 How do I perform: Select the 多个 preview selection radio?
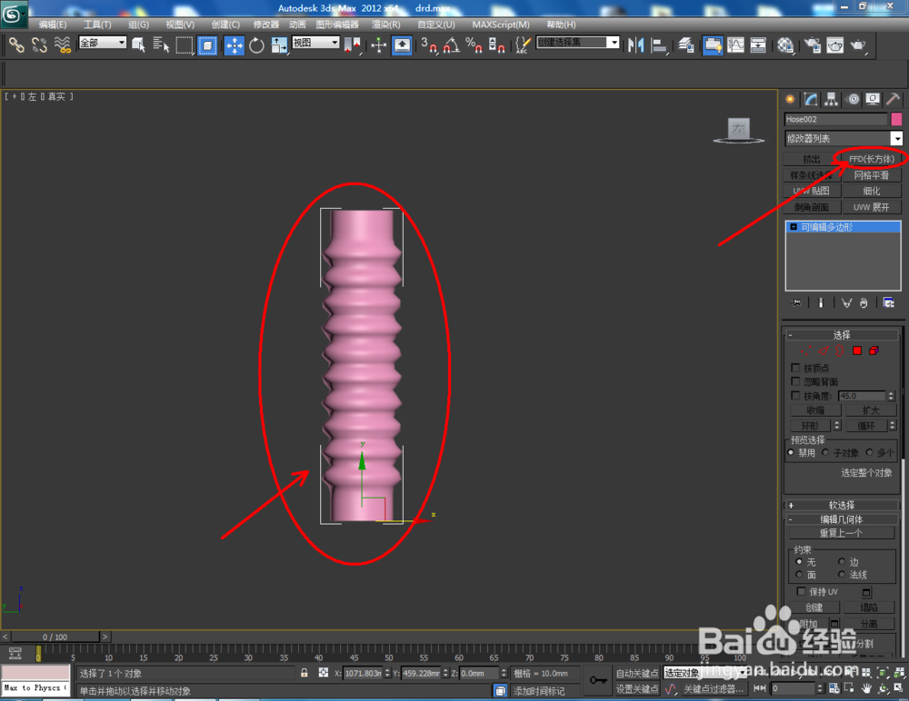[869, 452]
